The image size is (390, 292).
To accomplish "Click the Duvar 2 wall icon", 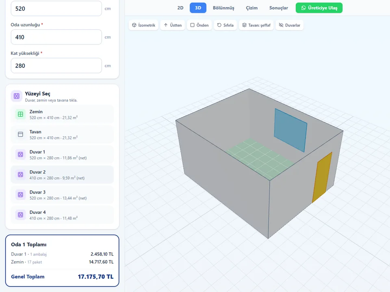I will pos(20,174).
